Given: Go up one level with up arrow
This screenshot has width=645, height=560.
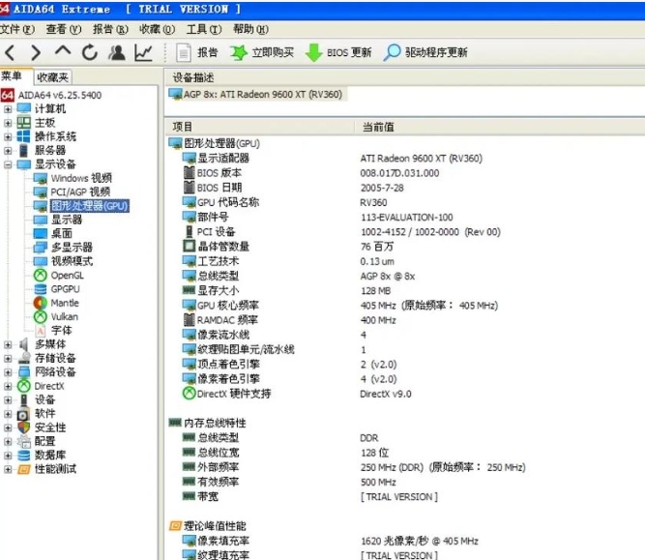Looking at the screenshot, I should (x=63, y=52).
